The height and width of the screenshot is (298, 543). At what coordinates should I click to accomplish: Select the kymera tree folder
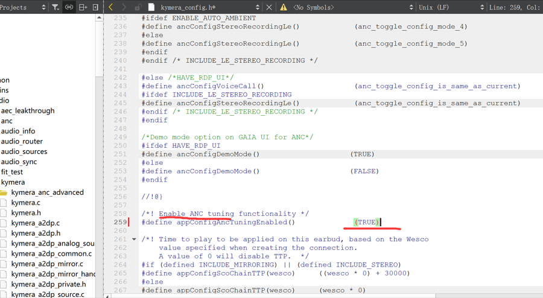pyautogui.click(x=13, y=182)
